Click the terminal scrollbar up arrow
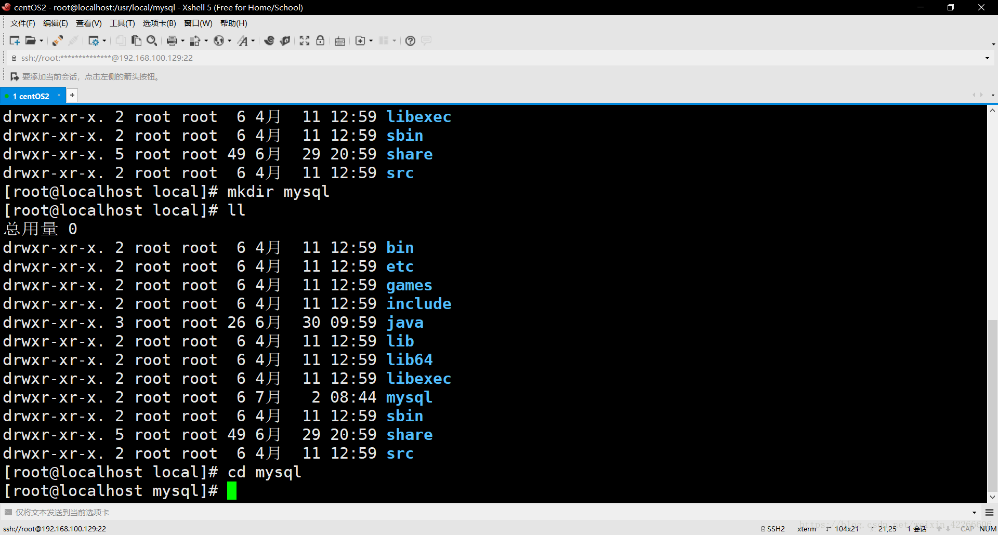This screenshot has height=535, width=998. pos(992,110)
